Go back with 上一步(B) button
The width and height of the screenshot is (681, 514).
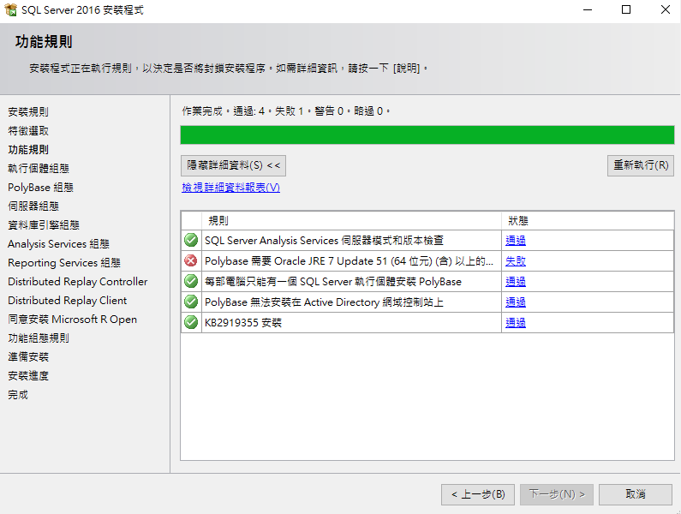click(478, 494)
